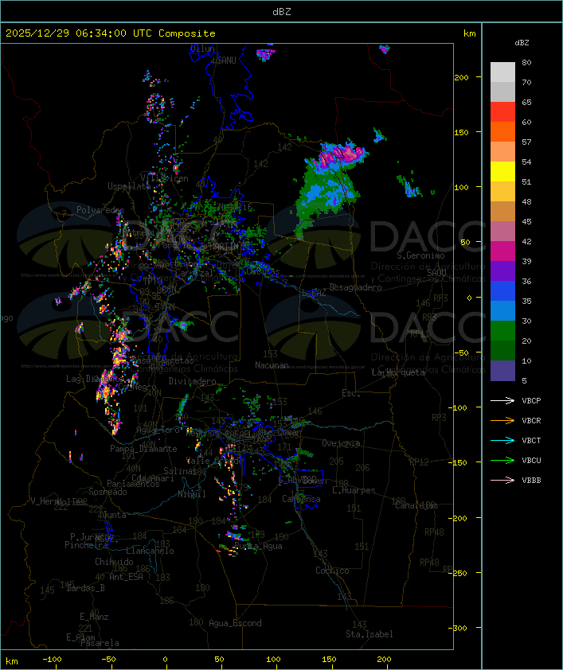Click the green VBCU arrow icon
563x670 pixels.
click(502, 461)
